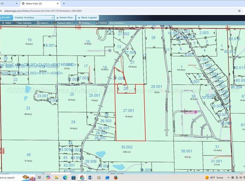Select parcel 27.001 on the map
245x181 pixels.
coord(129,111)
